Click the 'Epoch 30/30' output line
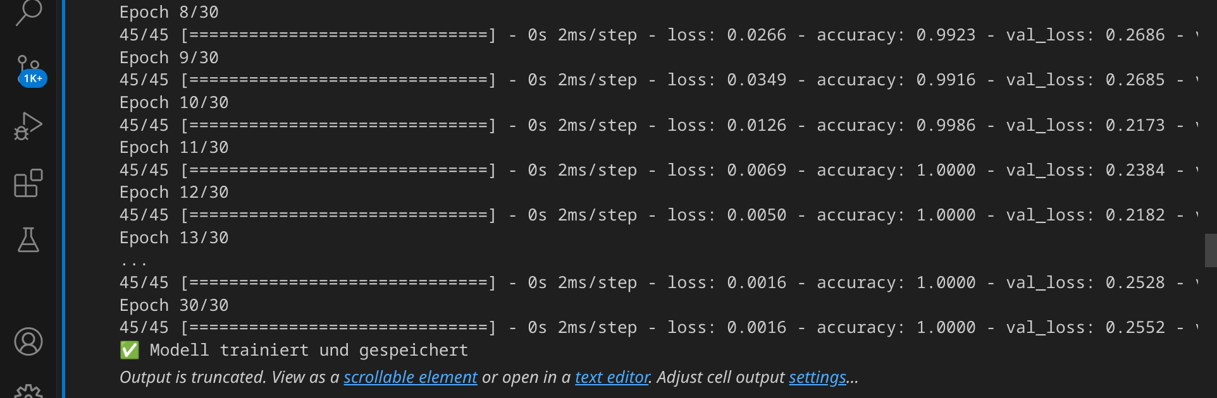Screen dimensions: 1217x398 [174, 305]
